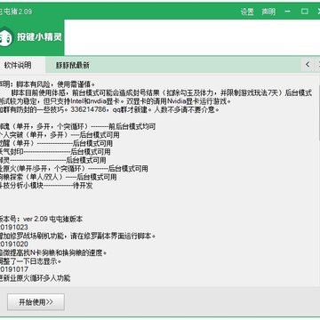Click the QQ group number 336214786
The height and width of the screenshot is (320, 320).
click(89, 109)
